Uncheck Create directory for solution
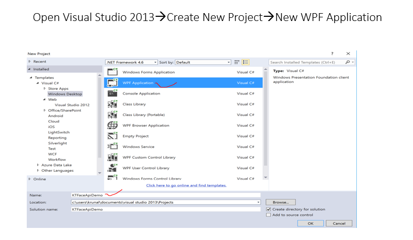The height and width of the screenshot is (240, 413). tap(269, 209)
